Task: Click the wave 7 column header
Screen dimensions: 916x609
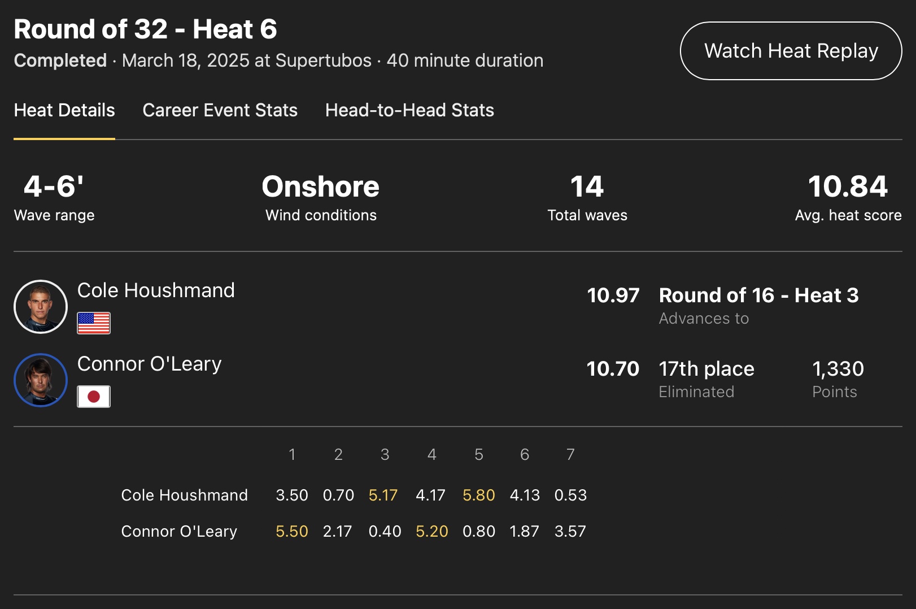Action: (x=570, y=455)
